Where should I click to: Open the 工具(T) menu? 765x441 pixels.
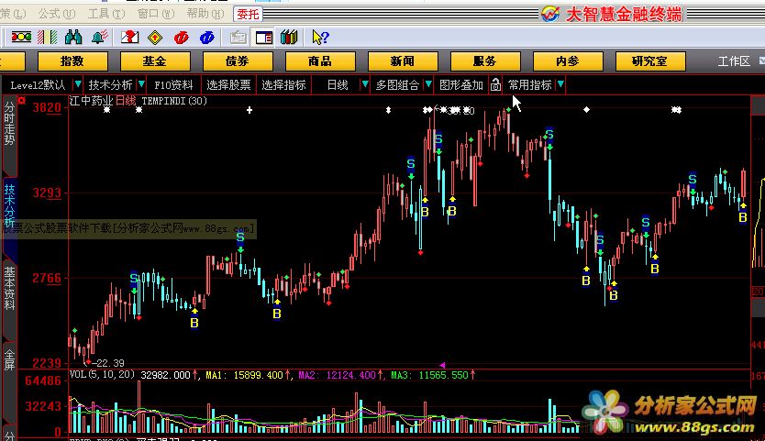[106, 14]
